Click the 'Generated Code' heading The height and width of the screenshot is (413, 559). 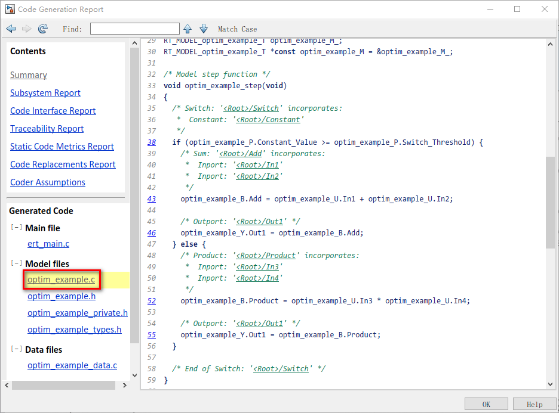41,211
